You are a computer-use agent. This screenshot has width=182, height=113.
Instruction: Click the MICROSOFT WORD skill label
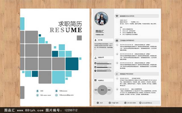(102, 66)
